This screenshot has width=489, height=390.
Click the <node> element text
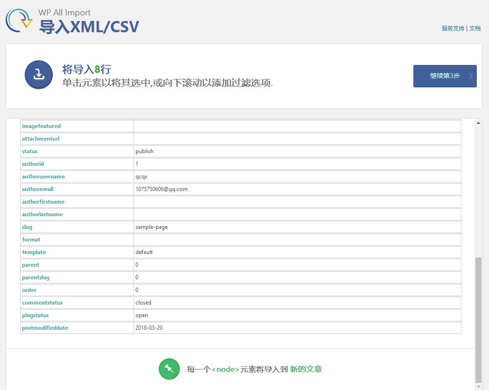tap(226, 369)
